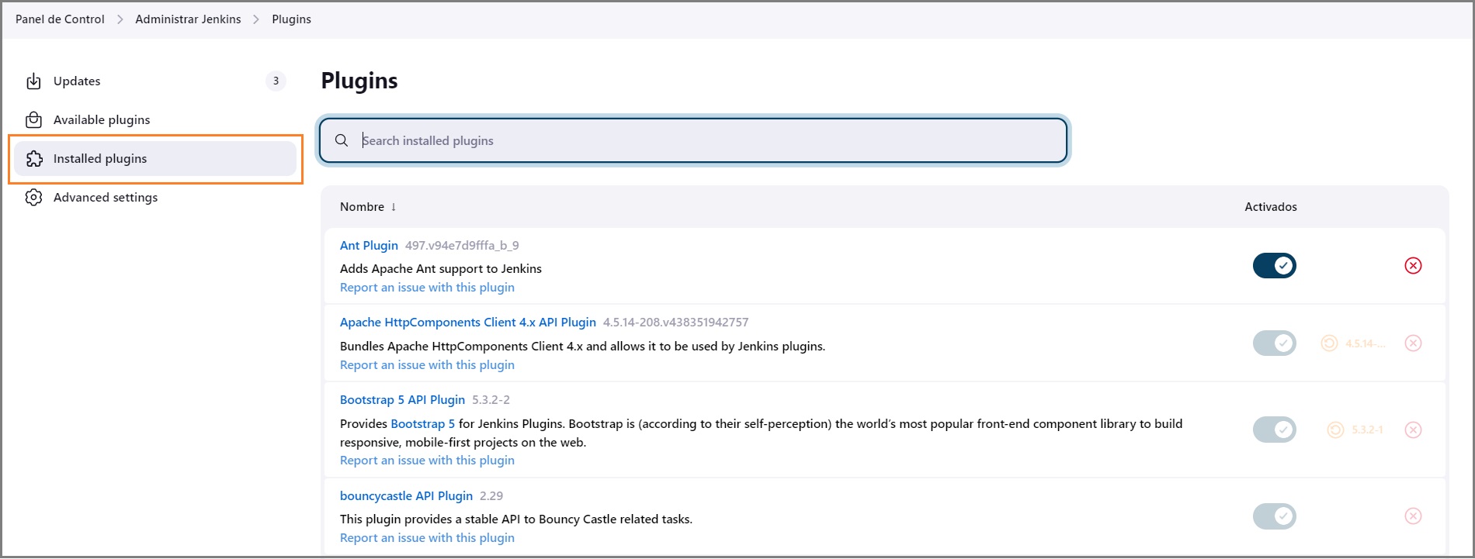Click 'Bundles Apache HttpComponents Client 4.x' description

pos(582,347)
